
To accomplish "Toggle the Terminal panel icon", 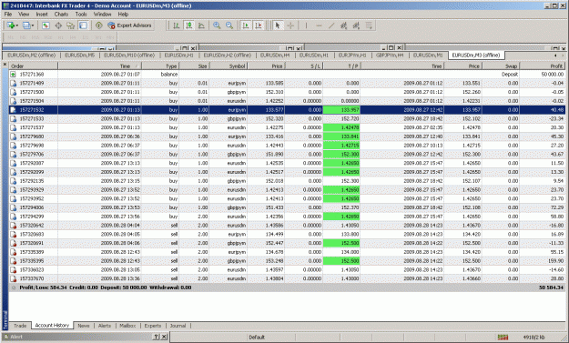I will point(83,25).
